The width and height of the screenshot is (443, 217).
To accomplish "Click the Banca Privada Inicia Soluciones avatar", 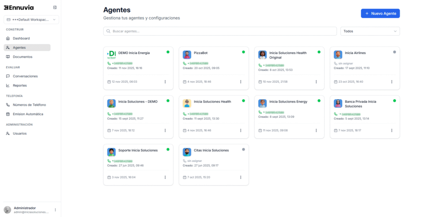I will pos(338,104).
